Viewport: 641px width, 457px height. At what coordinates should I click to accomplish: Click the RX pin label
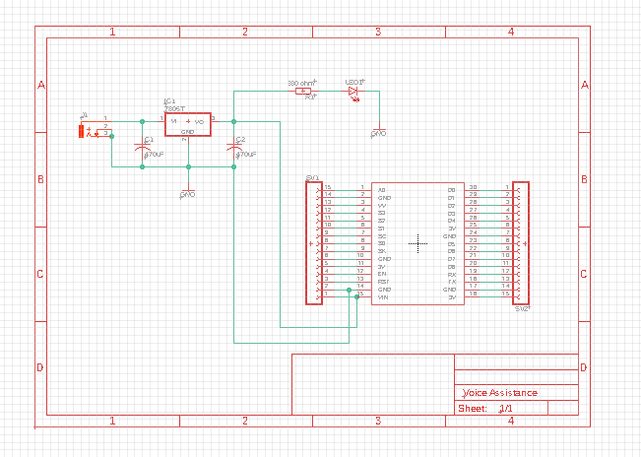click(x=452, y=275)
